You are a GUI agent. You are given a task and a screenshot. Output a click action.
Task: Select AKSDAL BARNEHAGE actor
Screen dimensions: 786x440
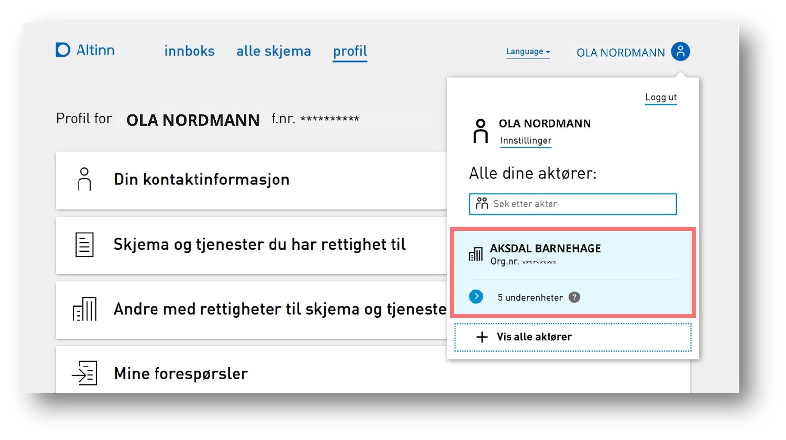pos(573,255)
